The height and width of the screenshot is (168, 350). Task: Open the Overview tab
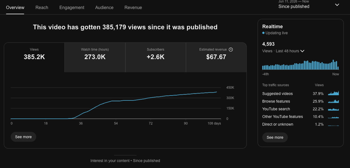[x=15, y=8]
